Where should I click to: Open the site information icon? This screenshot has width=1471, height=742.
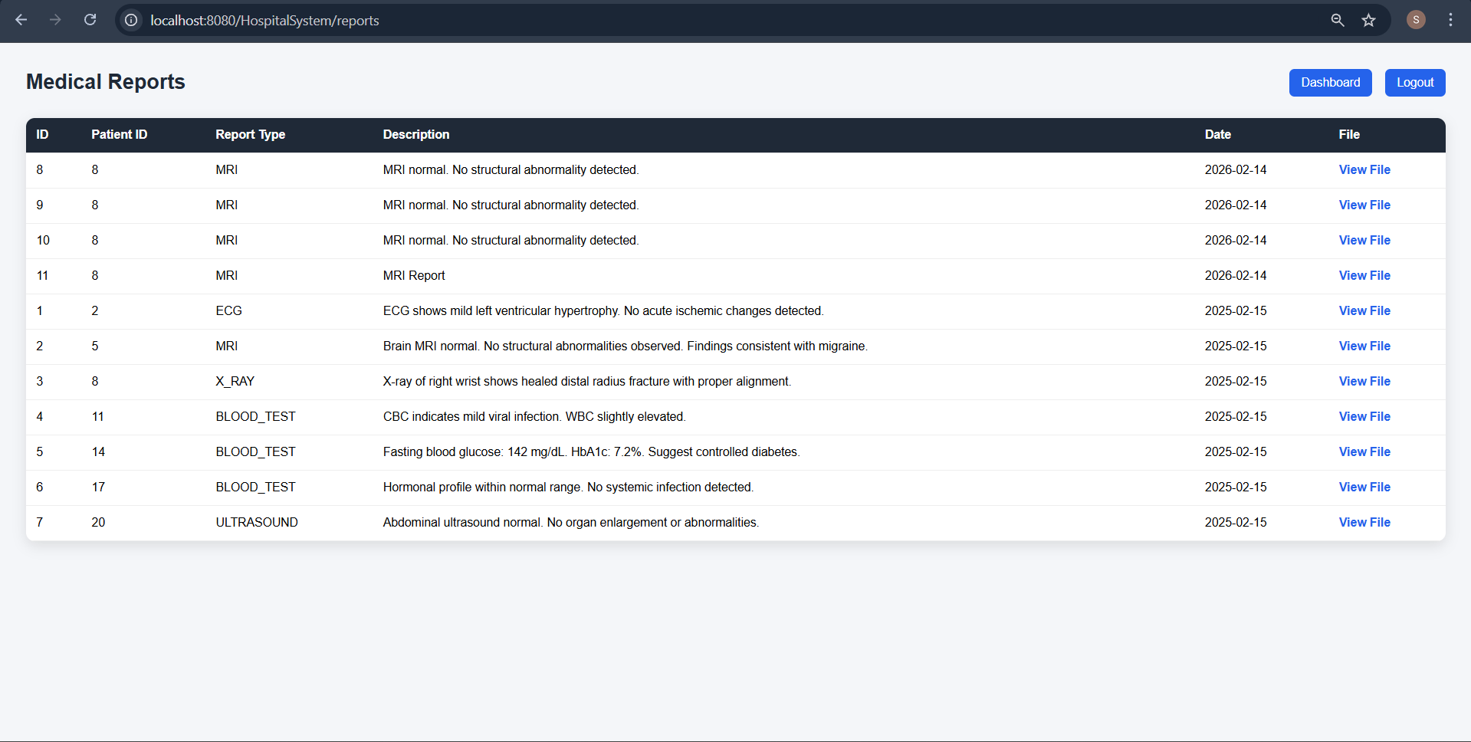click(131, 20)
